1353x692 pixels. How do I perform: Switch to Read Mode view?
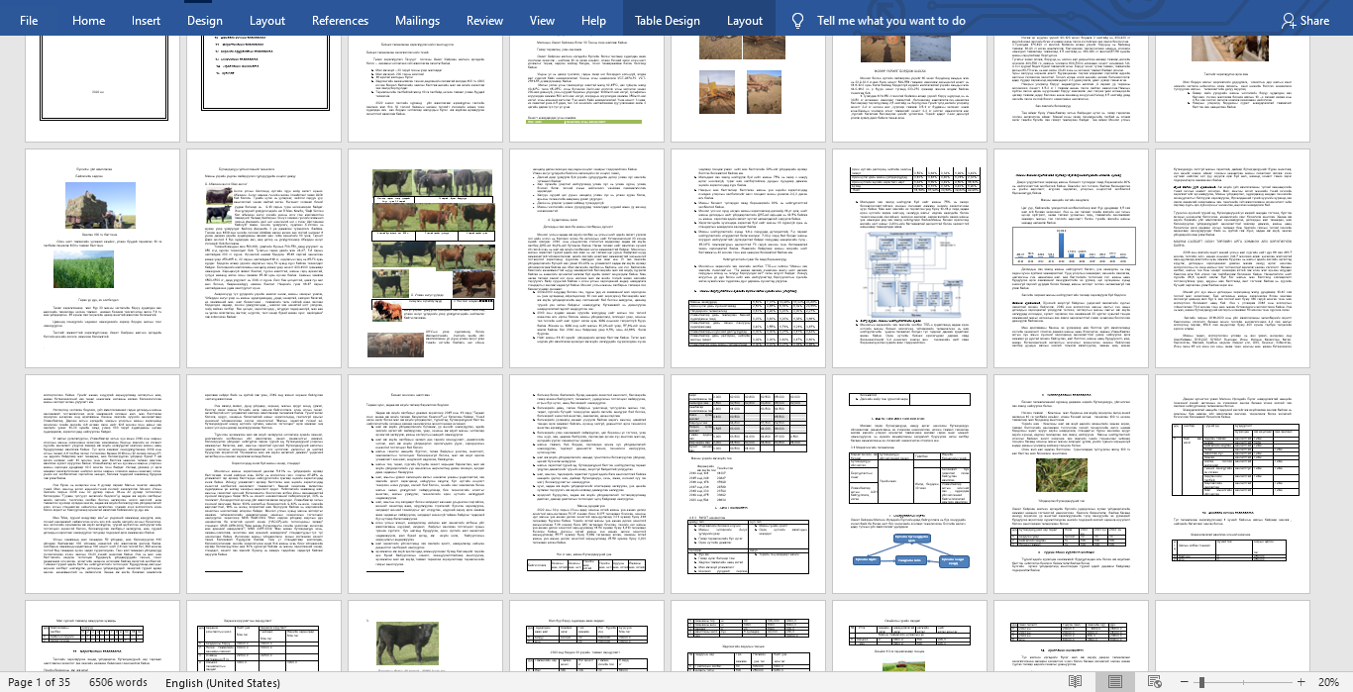pyautogui.click(x=1075, y=682)
